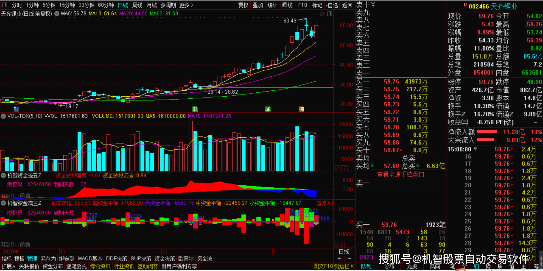Click the 另存为 save-as button

coord(48,259)
